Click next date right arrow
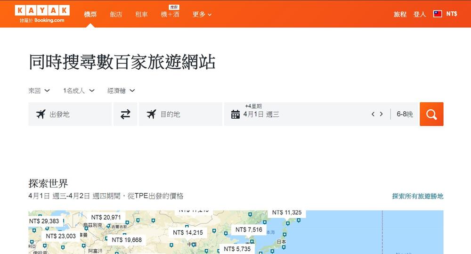Image resolution: width=471 pixels, height=254 pixels. tap(381, 114)
